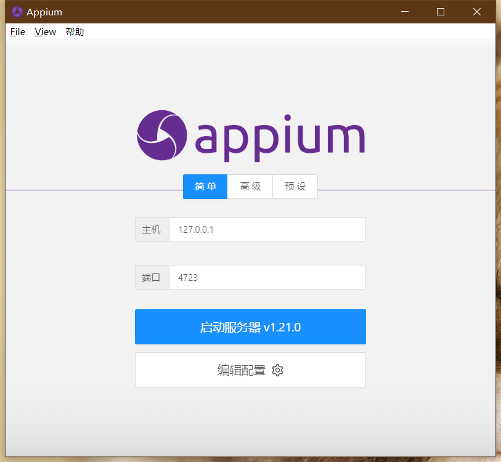This screenshot has width=501, height=462.
Task: Click the large Appium logo
Action: coord(251,136)
